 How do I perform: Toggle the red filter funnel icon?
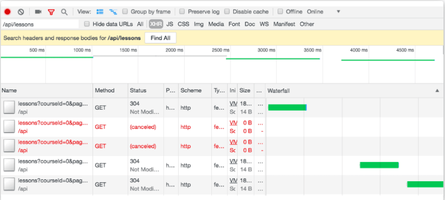51,12
